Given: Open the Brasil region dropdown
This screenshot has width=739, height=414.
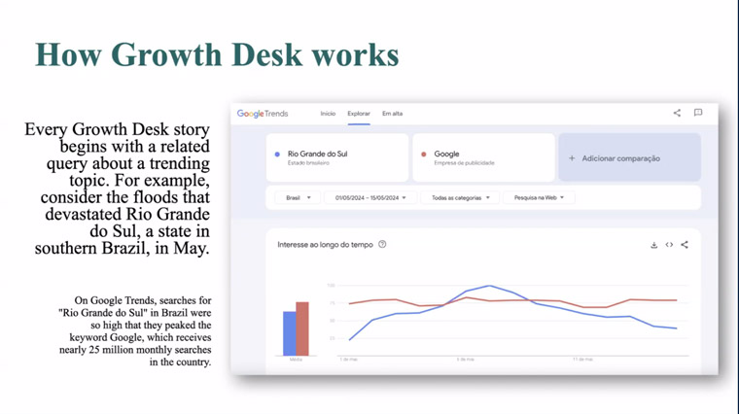Looking at the screenshot, I should coord(298,198).
